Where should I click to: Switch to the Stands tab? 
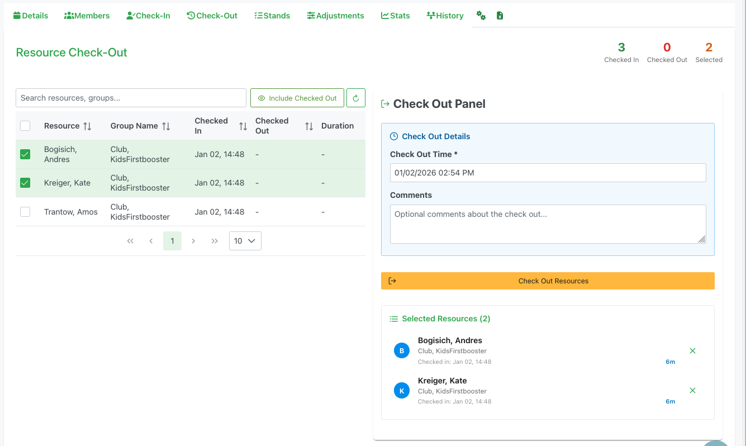(x=272, y=16)
